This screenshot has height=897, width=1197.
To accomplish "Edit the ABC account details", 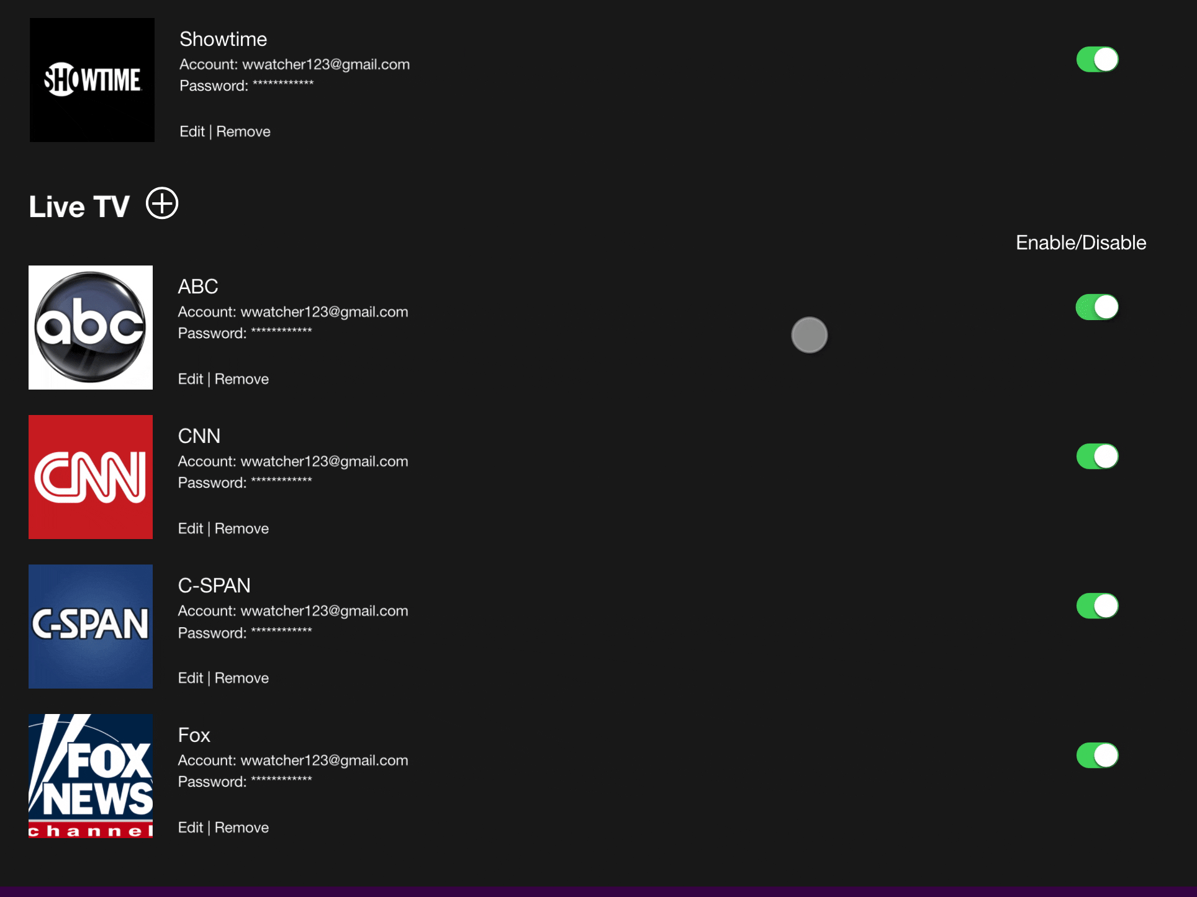I will point(191,379).
